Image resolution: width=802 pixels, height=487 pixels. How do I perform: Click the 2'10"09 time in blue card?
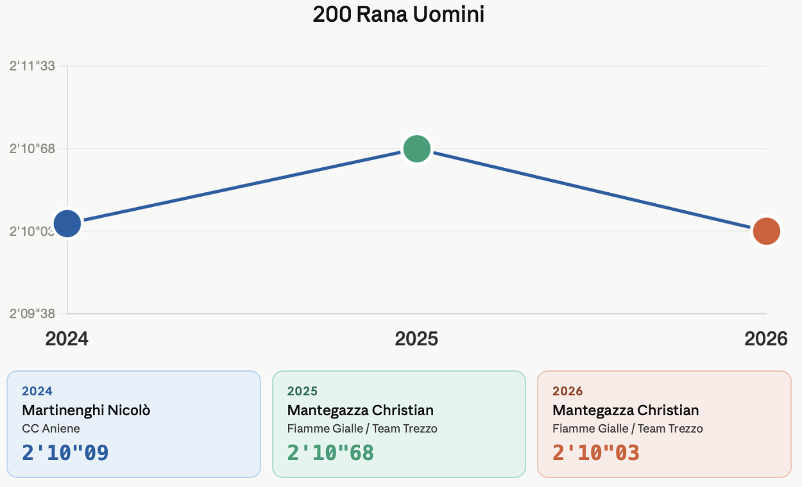[x=65, y=453]
